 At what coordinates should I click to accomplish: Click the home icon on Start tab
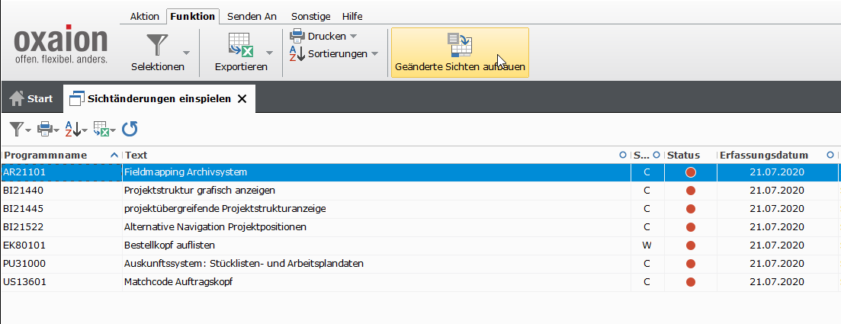(x=17, y=98)
